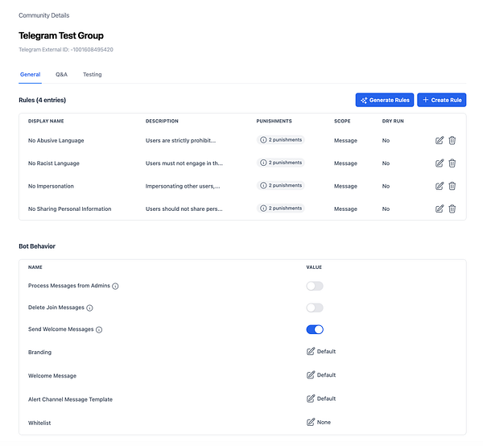This screenshot has height=446, width=483.
Task: Click the PUNISHMENTS column header
Action: (275, 121)
